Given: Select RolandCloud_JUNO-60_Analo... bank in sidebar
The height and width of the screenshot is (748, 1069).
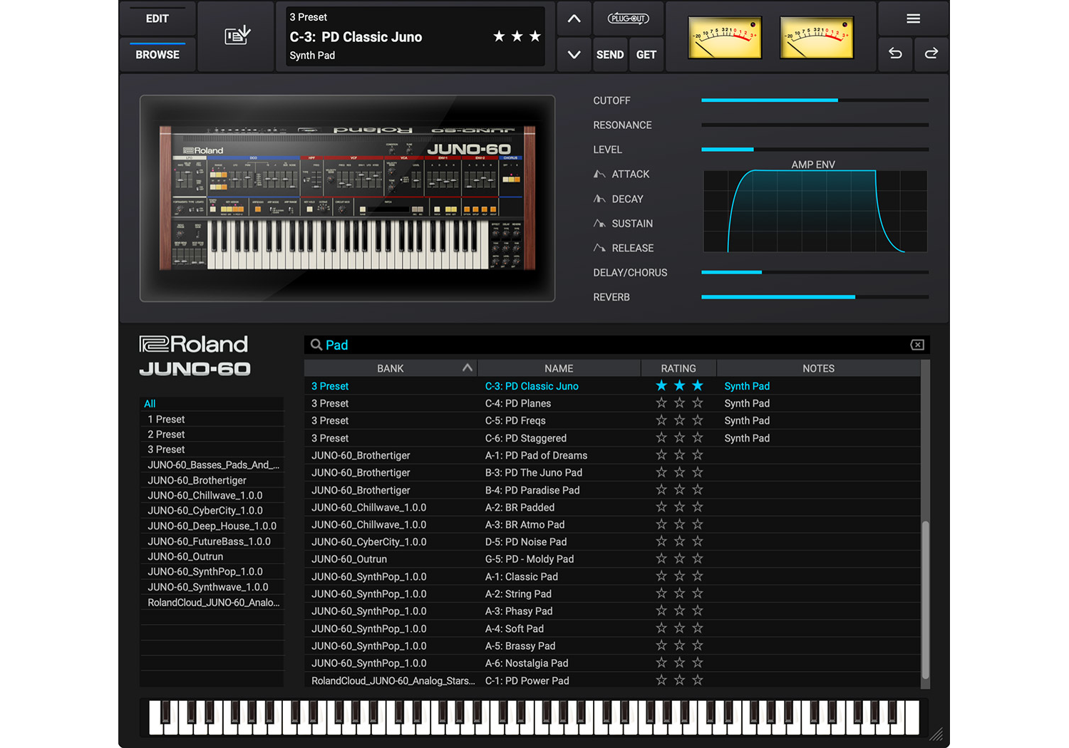Looking at the screenshot, I should click(x=212, y=603).
